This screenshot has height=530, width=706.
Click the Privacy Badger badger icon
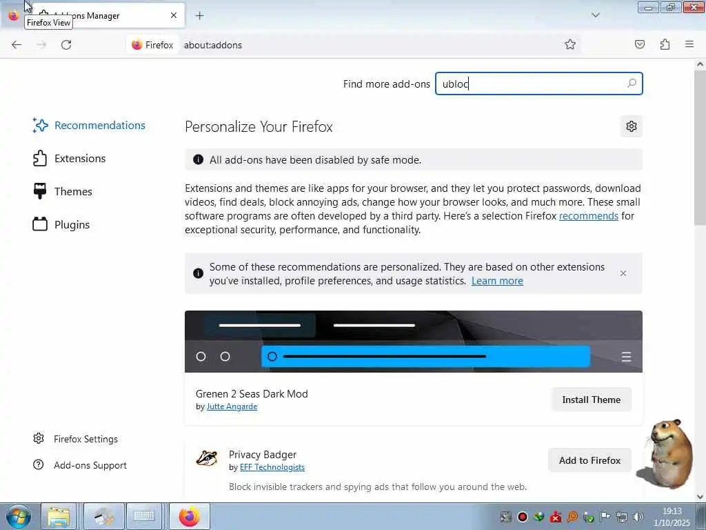click(x=207, y=459)
